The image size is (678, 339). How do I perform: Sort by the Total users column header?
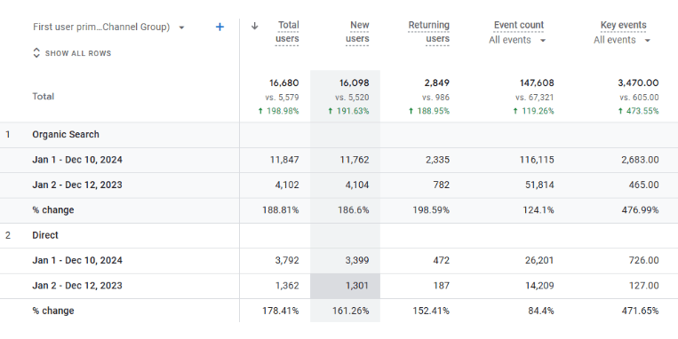287,32
